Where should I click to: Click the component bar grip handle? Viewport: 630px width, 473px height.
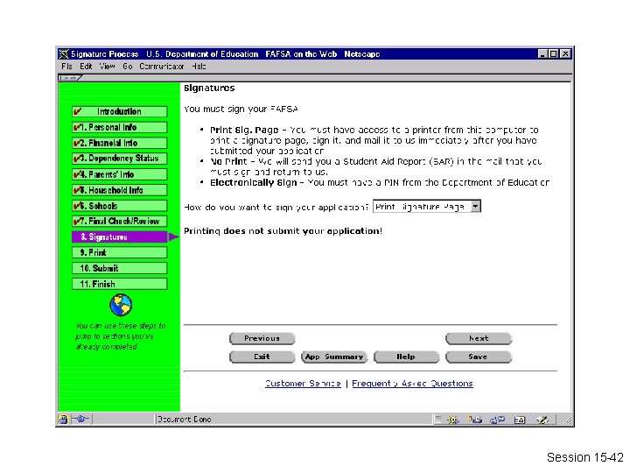438,420
